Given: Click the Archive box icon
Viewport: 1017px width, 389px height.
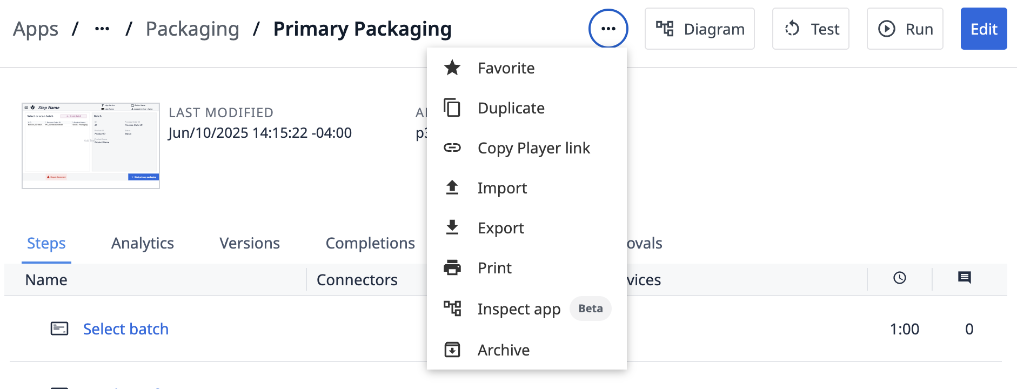Looking at the screenshot, I should pos(452,350).
